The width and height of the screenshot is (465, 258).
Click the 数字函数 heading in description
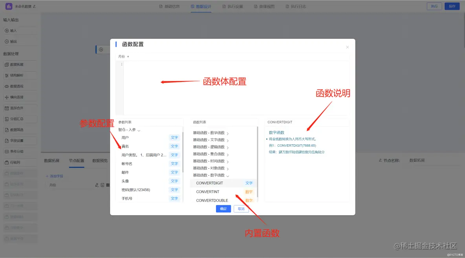tap(276, 133)
